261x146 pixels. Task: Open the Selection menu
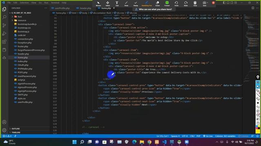click(x=24, y=3)
